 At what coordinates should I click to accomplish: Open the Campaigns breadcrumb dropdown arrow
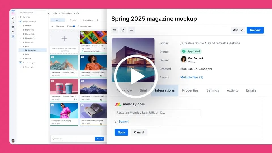pos(74,13)
